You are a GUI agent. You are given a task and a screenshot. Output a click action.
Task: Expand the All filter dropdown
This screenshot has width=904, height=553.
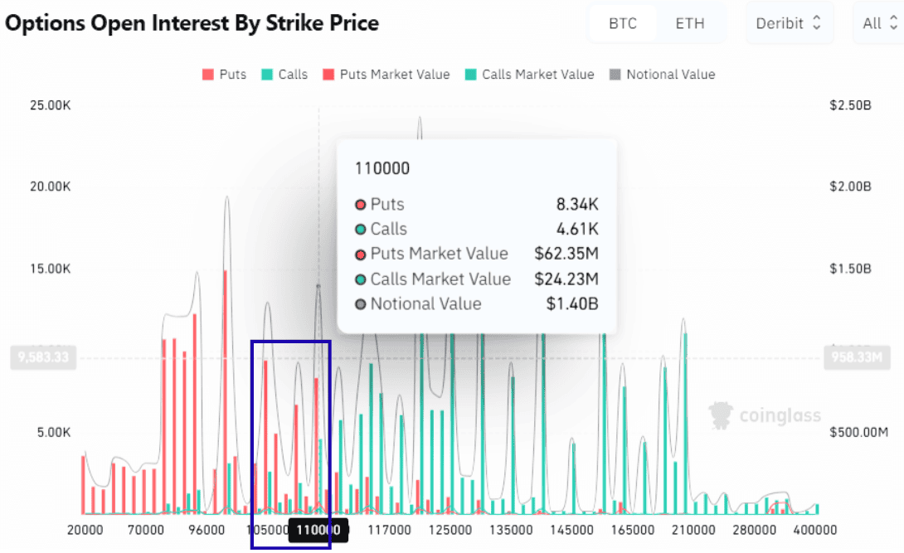point(877,23)
